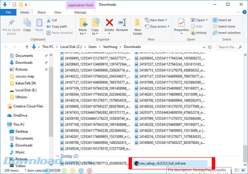Open OneDrive in the navigation pane
Screen dimensions: 248x174
click(18, 116)
